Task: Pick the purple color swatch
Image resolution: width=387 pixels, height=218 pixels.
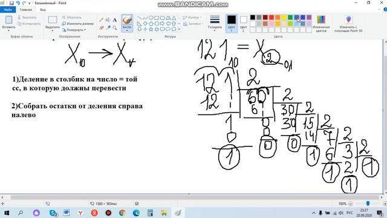Action: [x=309, y=18]
